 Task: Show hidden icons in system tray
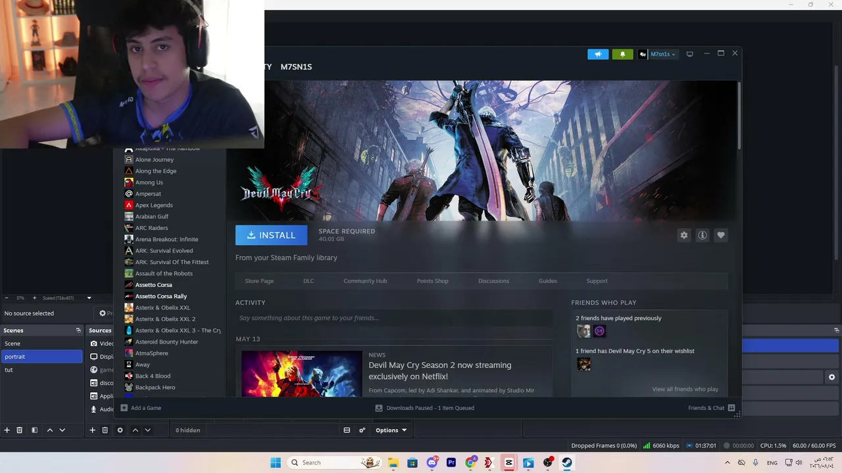[727, 462]
